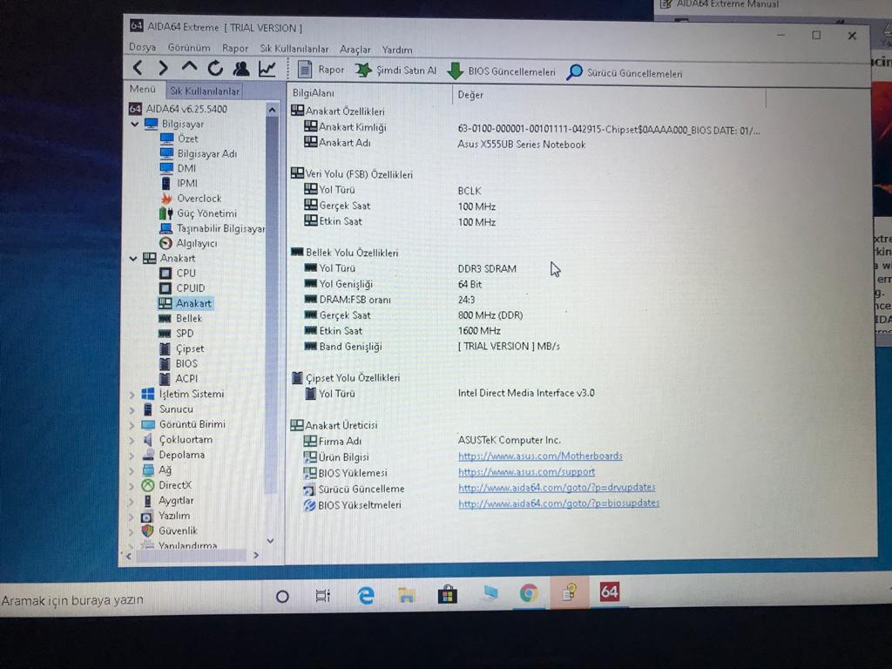Refresh the page with the circular arrow icon
The image size is (892, 669).
(215, 68)
